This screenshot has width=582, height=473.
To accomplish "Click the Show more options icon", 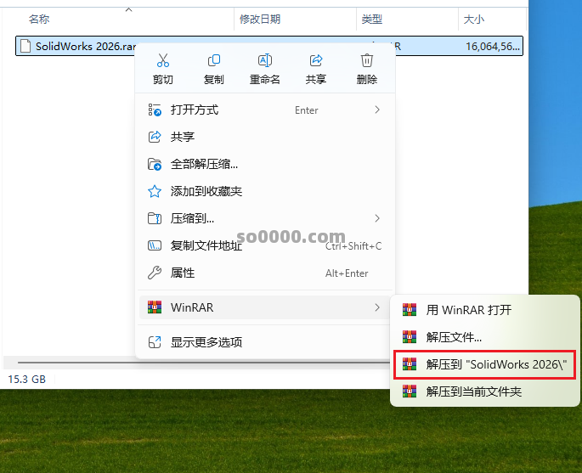I will coord(155,342).
